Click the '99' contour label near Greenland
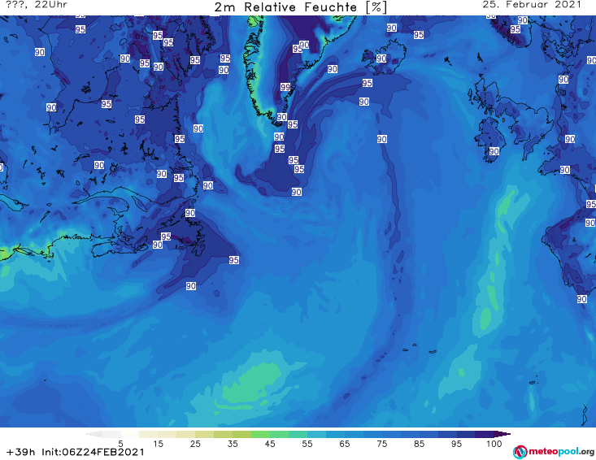Viewport: 596px width, 460px height. tap(285, 87)
